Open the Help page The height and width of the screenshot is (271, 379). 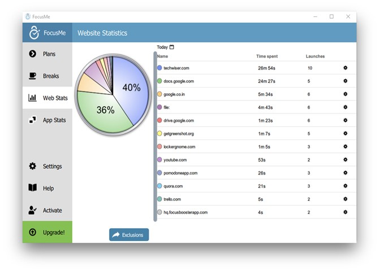tap(48, 188)
